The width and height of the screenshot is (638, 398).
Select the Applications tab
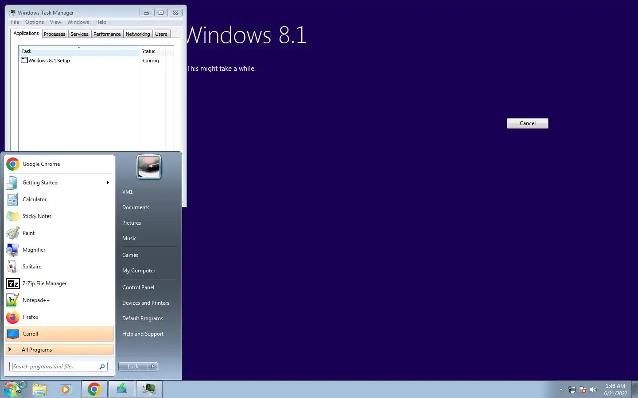pos(26,34)
